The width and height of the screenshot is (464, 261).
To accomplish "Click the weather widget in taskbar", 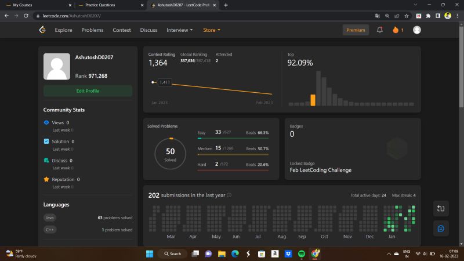I will 21,254.
